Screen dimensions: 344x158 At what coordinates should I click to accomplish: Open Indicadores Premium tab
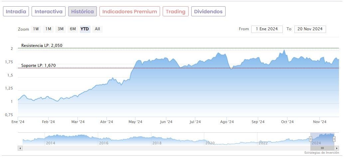[x=129, y=12]
